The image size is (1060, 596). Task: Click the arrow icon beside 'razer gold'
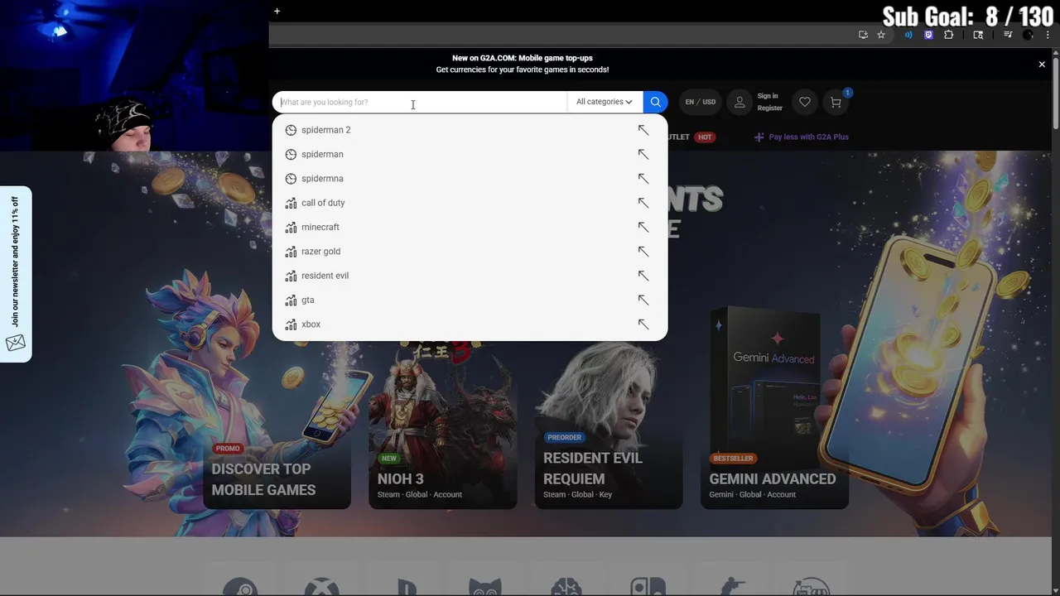coord(643,252)
